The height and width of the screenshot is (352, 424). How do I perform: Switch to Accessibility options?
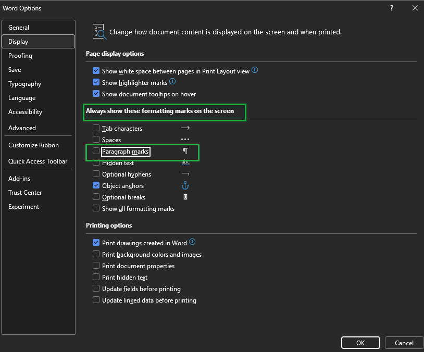(38, 111)
